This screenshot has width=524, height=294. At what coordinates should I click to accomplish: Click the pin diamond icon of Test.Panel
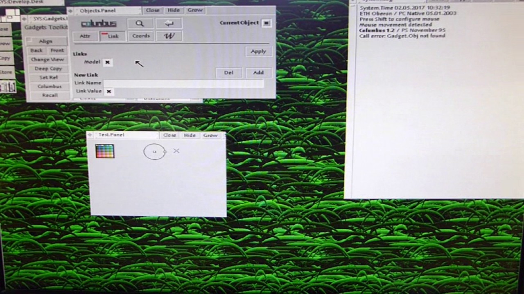[90, 135]
